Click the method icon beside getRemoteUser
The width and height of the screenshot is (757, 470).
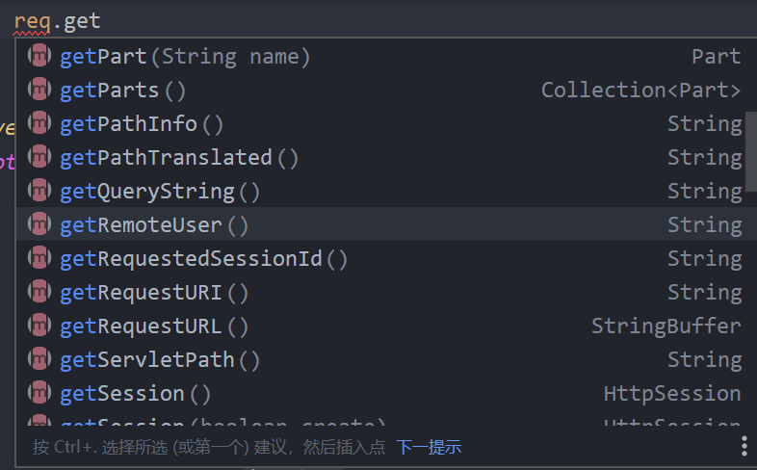(x=39, y=225)
